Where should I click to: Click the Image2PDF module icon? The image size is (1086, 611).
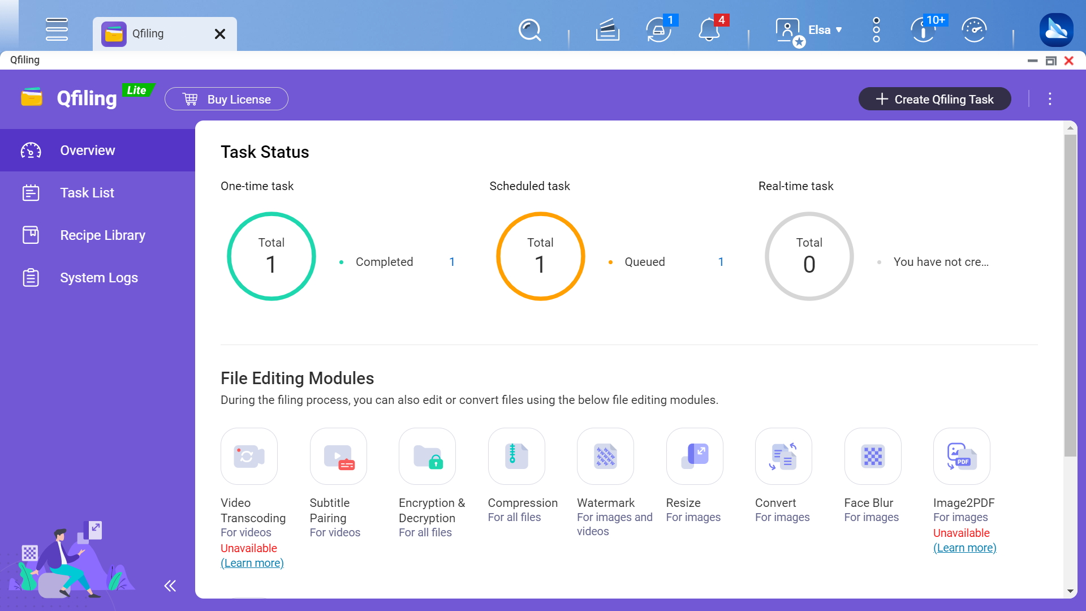tap(962, 455)
